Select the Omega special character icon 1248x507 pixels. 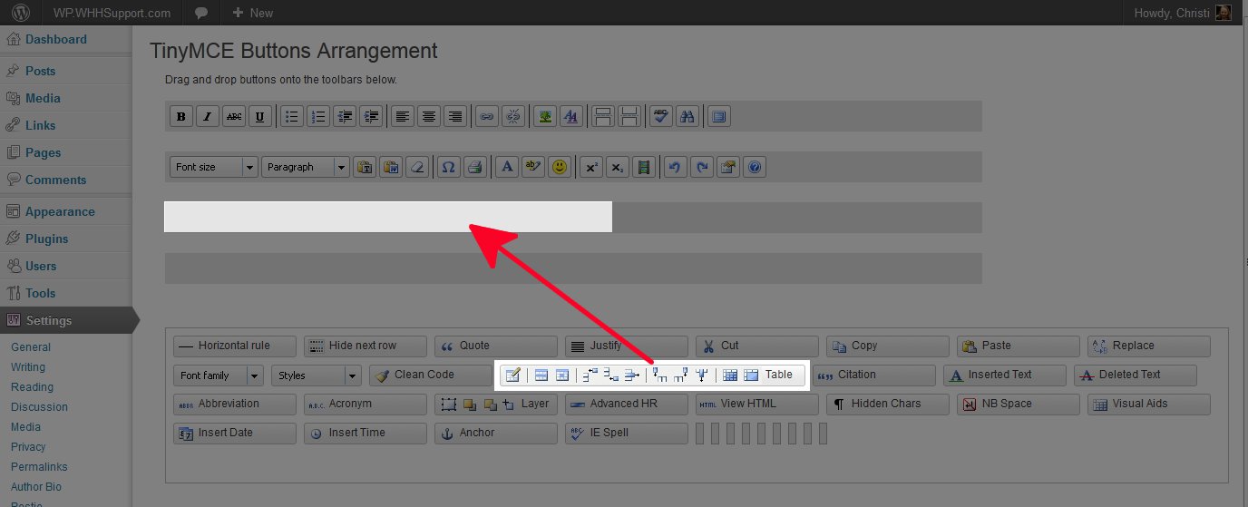(447, 167)
